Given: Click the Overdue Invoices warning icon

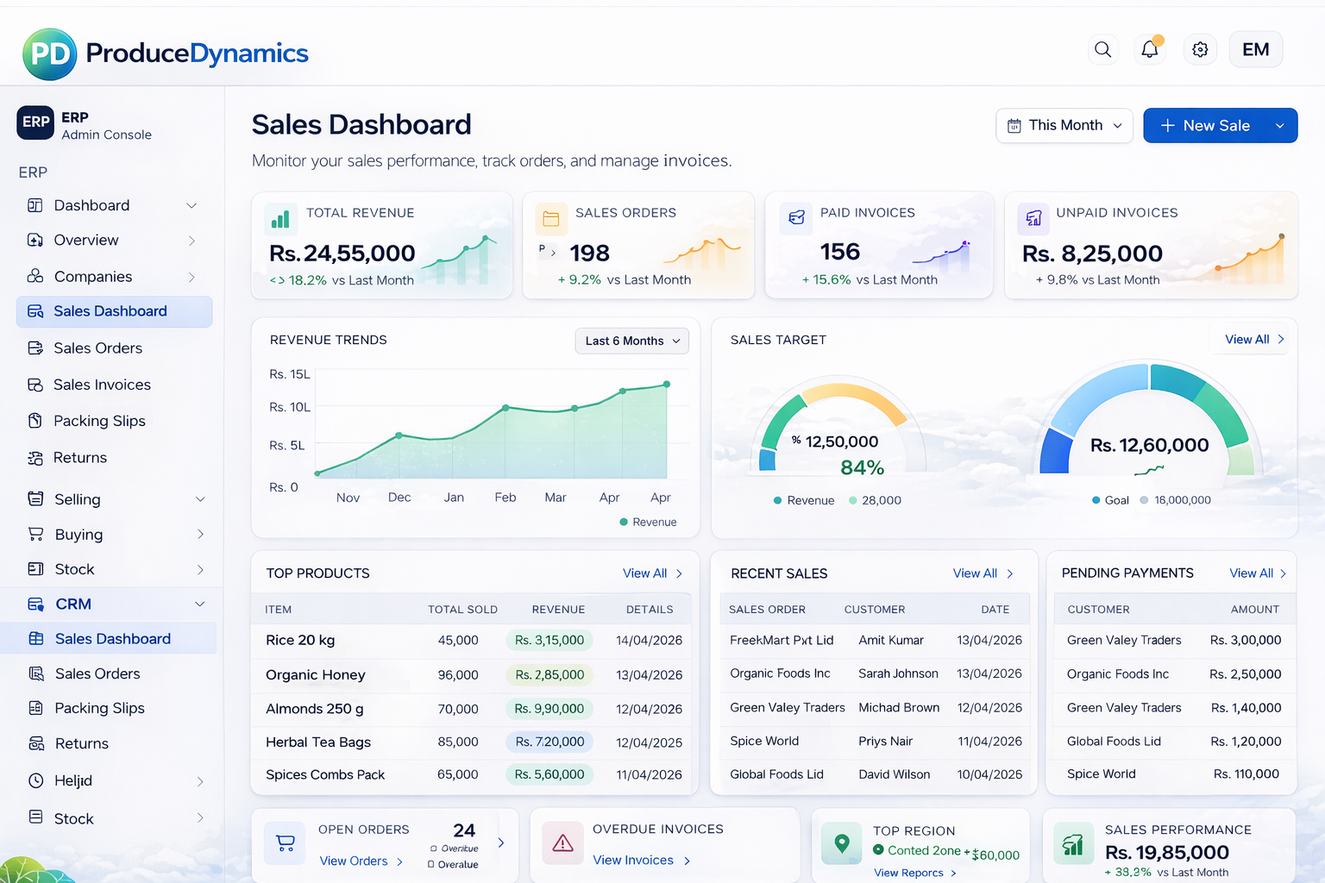Looking at the screenshot, I should 562,843.
